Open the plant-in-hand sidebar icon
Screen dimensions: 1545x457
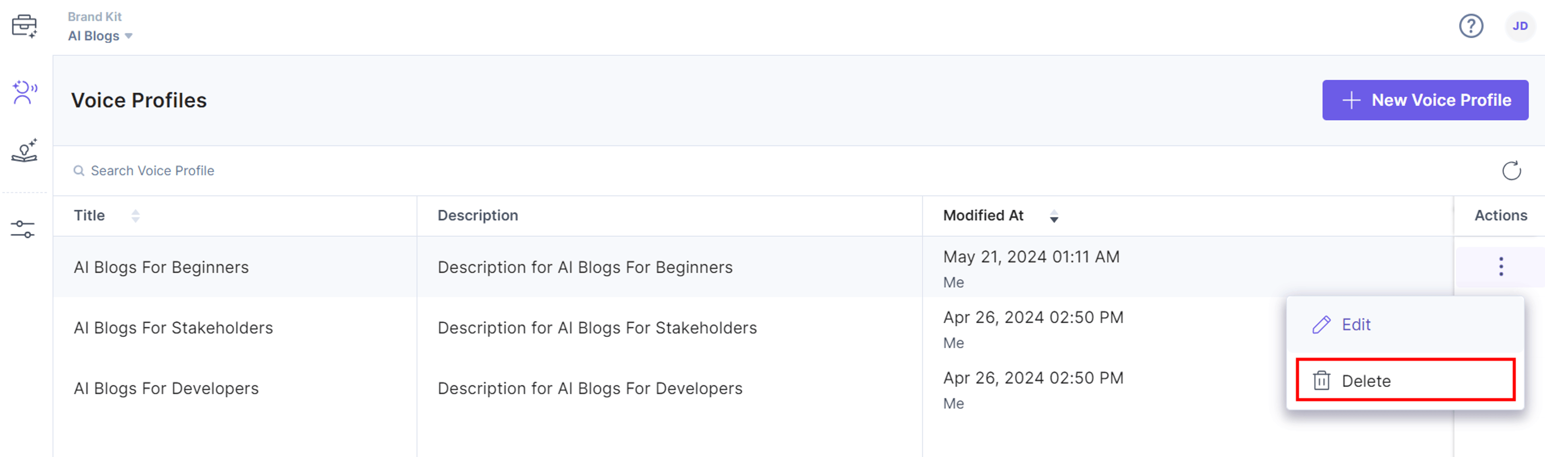(x=25, y=150)
